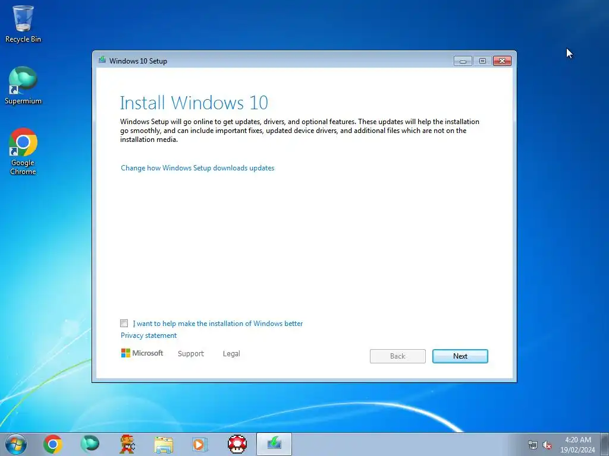
Task: Click the greyed-out Back button
Action: 398,356
